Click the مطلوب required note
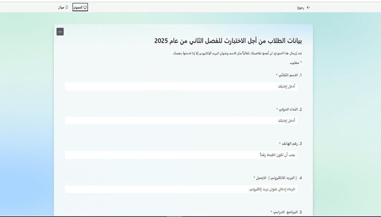Image resolution: width=381 pixels, height=217 pixels. point(296,63)
